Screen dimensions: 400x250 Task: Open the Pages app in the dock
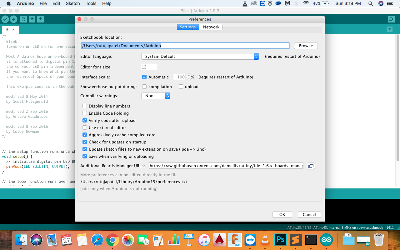click(158, 240)
